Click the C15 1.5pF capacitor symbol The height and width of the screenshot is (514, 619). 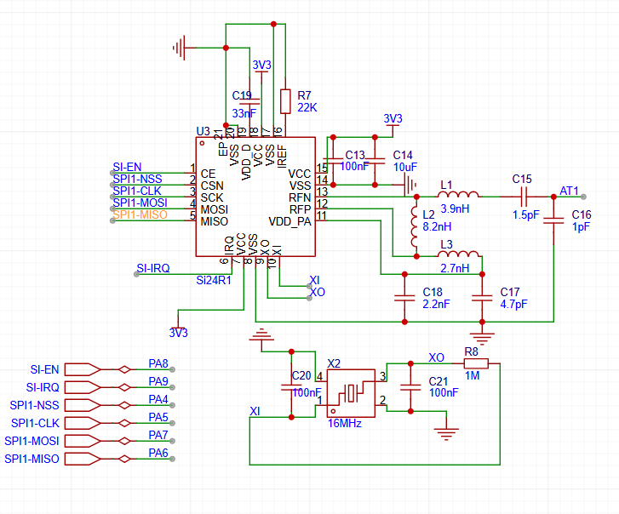click(x=522, y=196)
